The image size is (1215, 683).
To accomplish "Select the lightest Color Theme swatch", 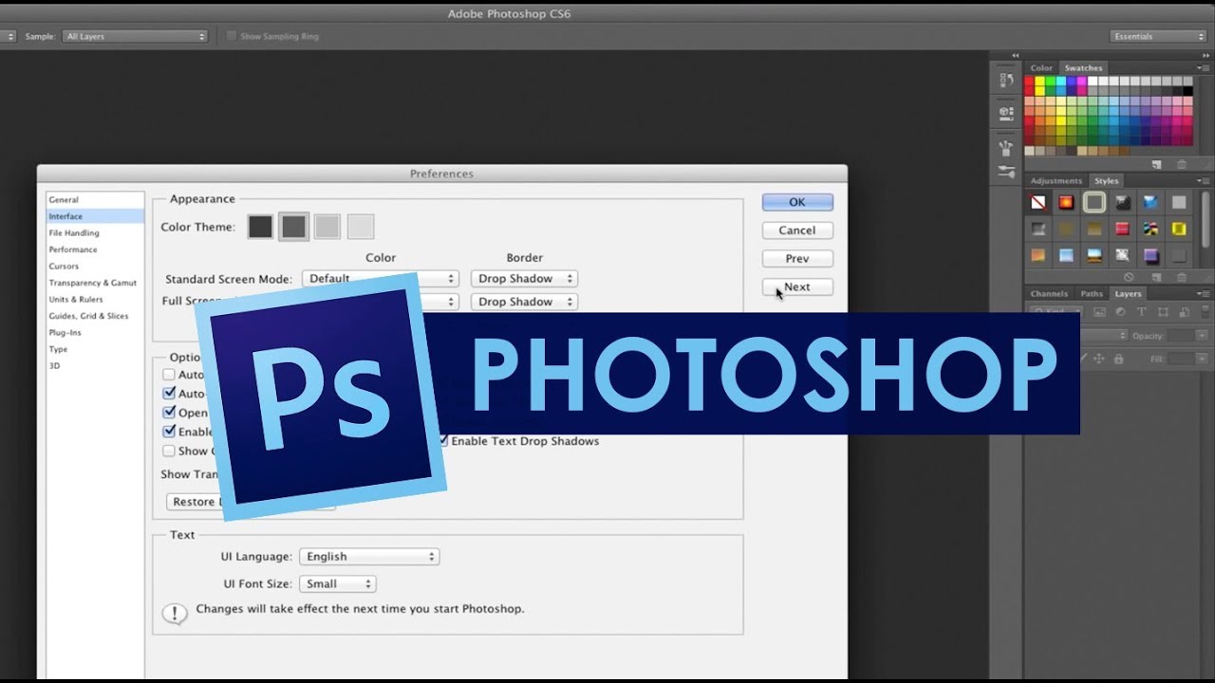I will 361,227.
